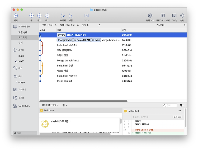Screen dimensions: 198x150
Task: Open the Terminal (터미널) icon
Action: (174, 16)
